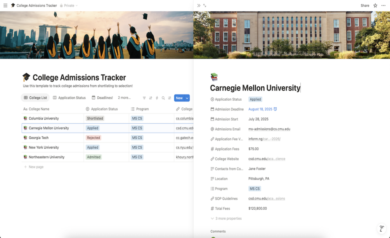Viewport: 390px width, 238px height.
Task: Click ms-admissions@cs.cmu.edu email value
Action: (269, 129)
